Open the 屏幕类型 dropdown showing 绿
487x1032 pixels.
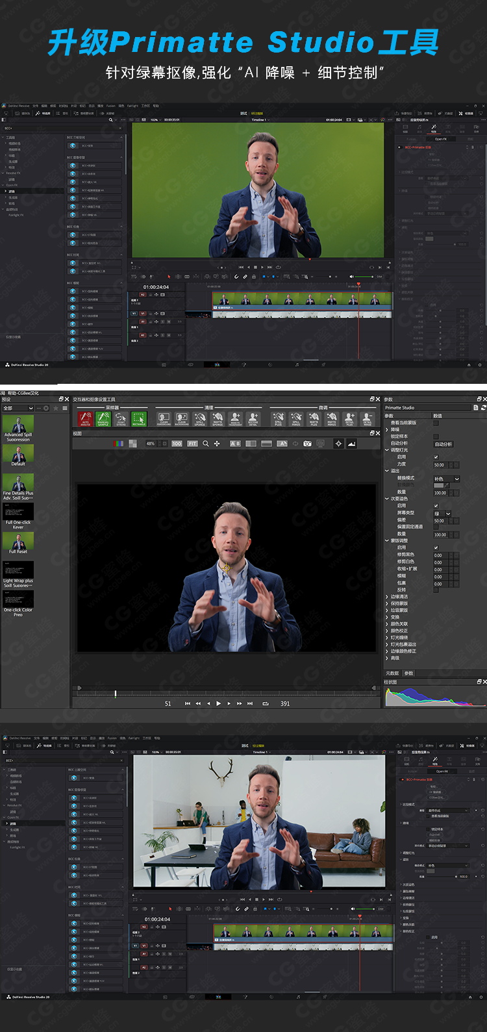(442, 513)
